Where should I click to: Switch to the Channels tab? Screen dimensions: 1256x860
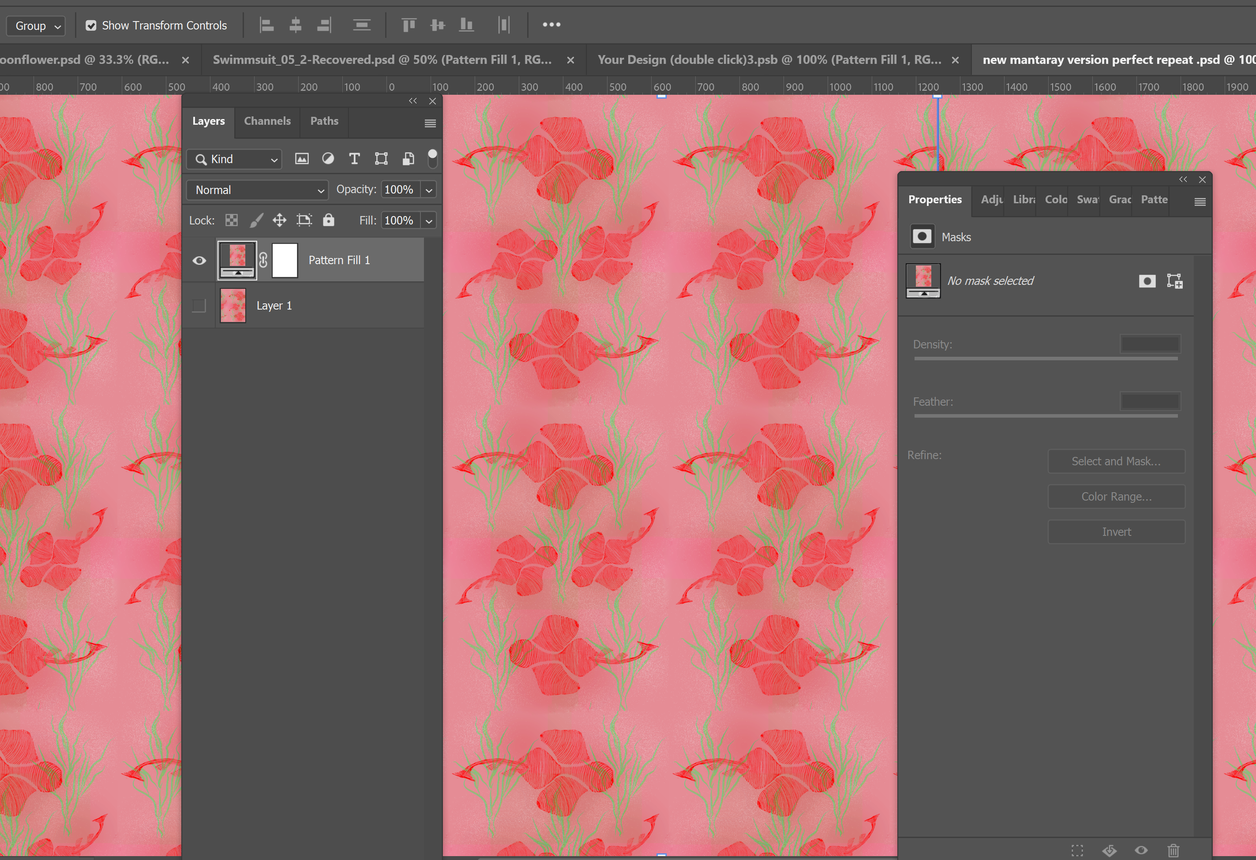[x=267, y=121]
